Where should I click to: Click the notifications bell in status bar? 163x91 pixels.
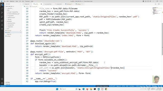161,86
